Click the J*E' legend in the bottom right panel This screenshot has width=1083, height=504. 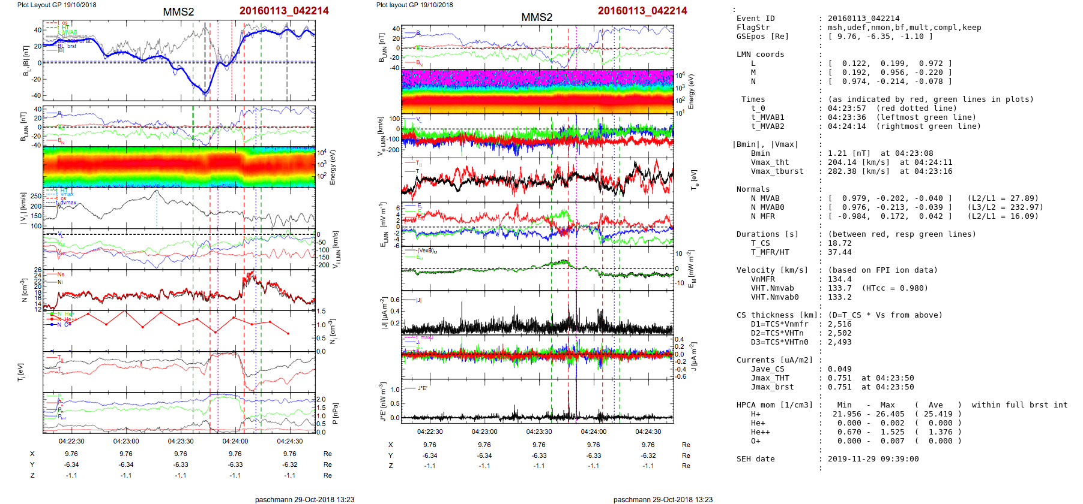coord(421,388)
